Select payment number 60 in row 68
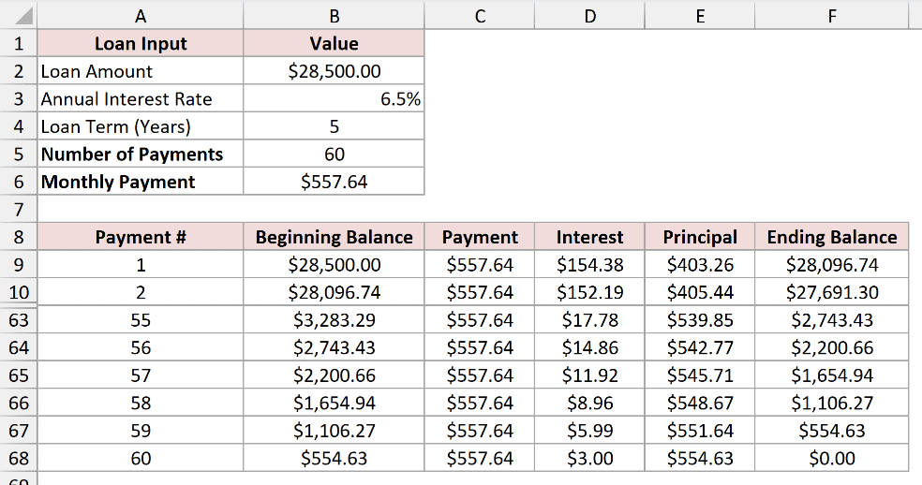The image size is (922, 485). pyautogui.click(x=141, y=458)
